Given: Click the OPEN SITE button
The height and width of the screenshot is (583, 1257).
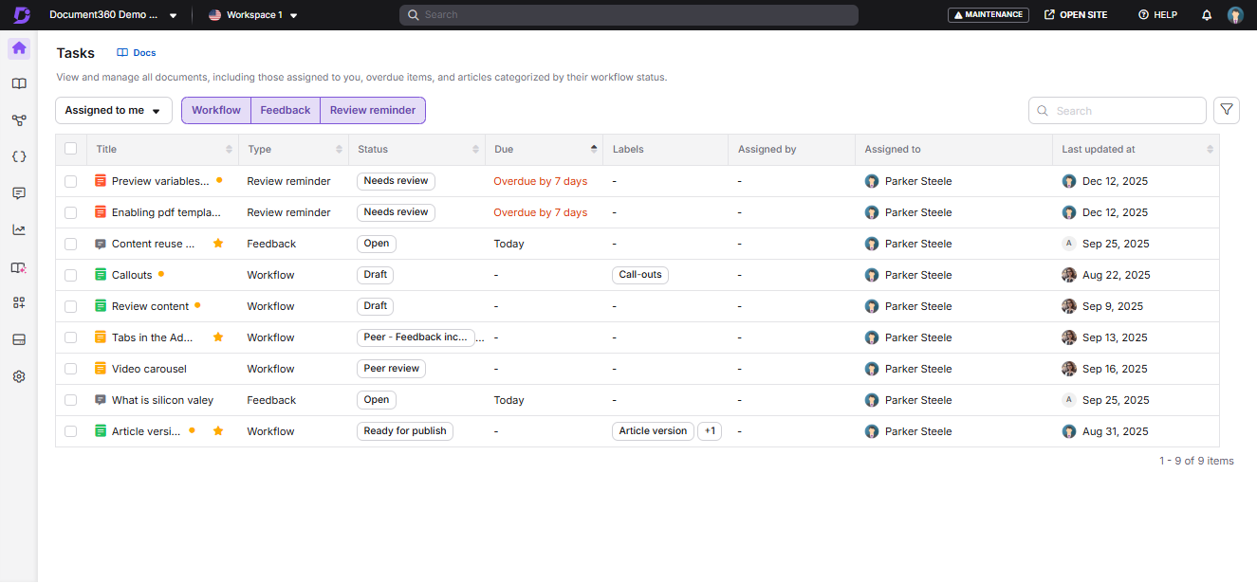Looking at the screenshot, I should click(x=1075, y=14).
